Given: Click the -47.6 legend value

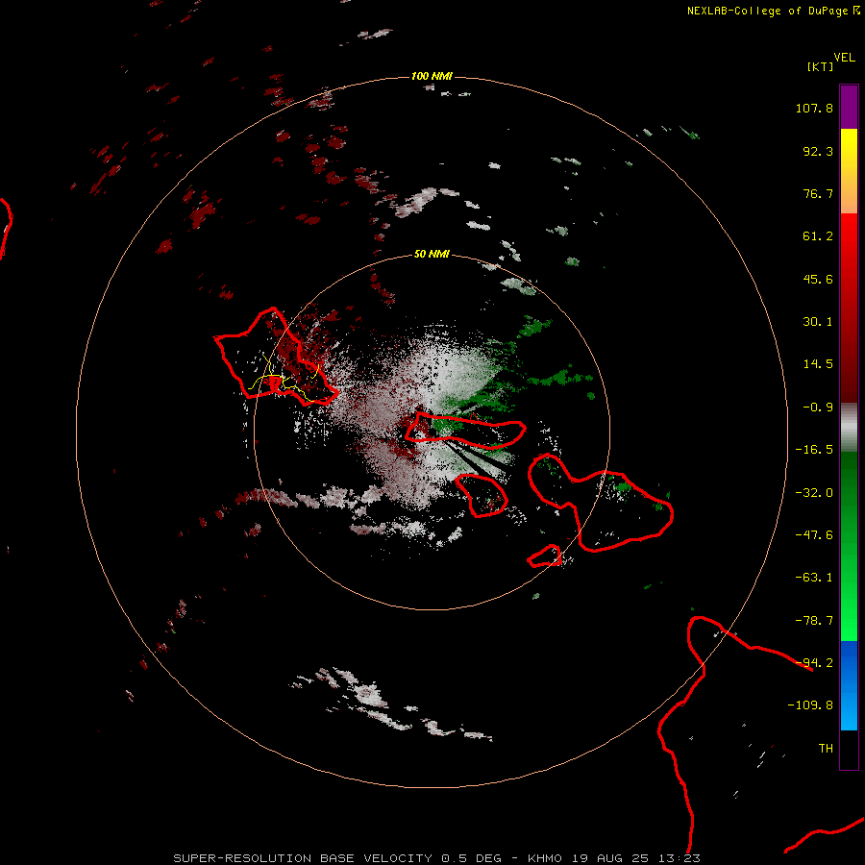Looking at the screenshot, I should (814, 535).
